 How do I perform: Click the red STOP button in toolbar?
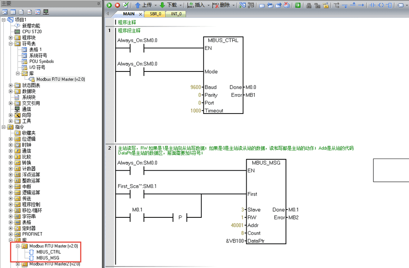117,5
